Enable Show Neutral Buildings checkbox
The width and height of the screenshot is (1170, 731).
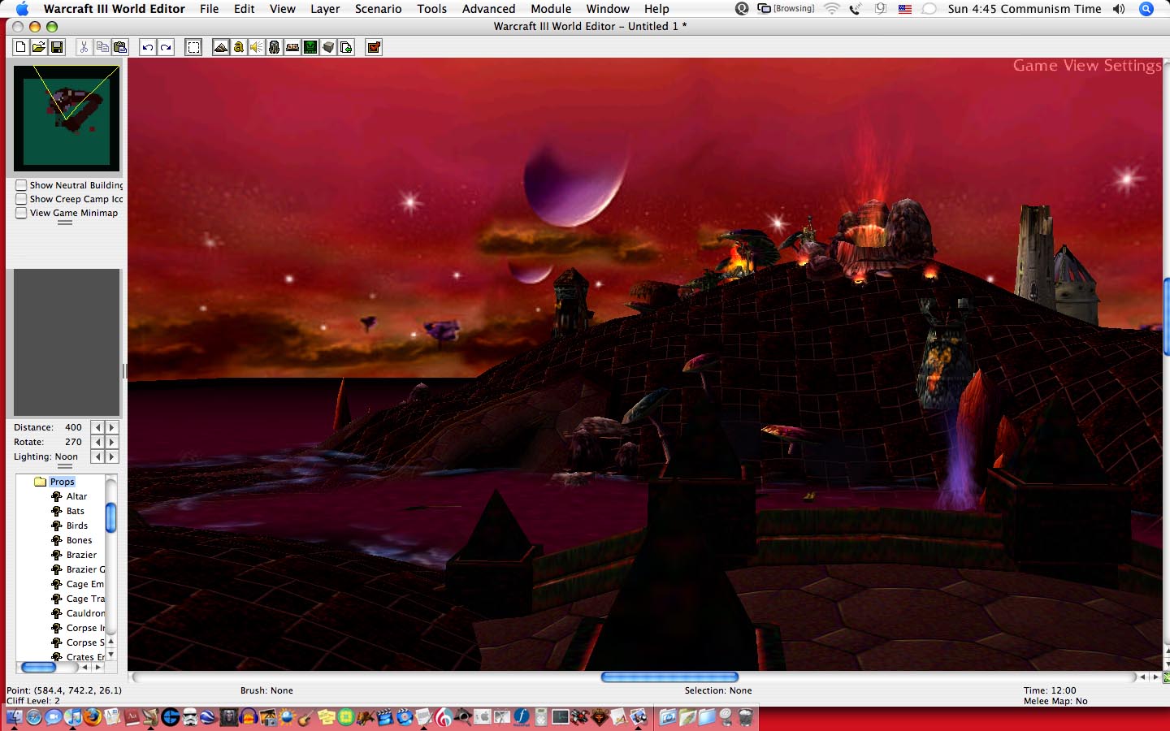(22, 185)
